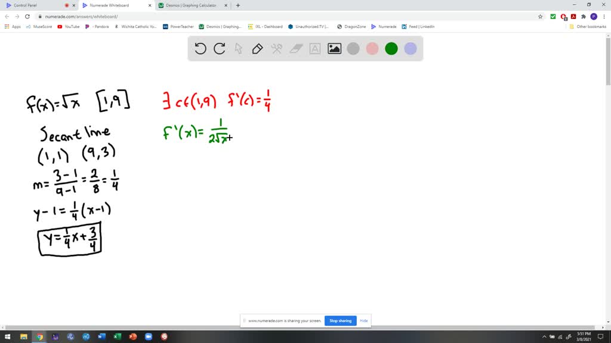Select the pointer selection tool
Viewport: 611px width, 343px height.
click(x=238, y=49)
